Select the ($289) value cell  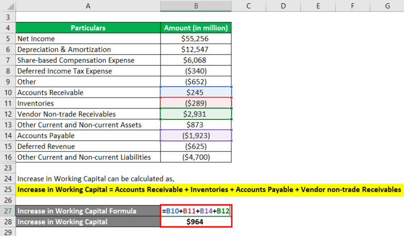coord(196,103)
